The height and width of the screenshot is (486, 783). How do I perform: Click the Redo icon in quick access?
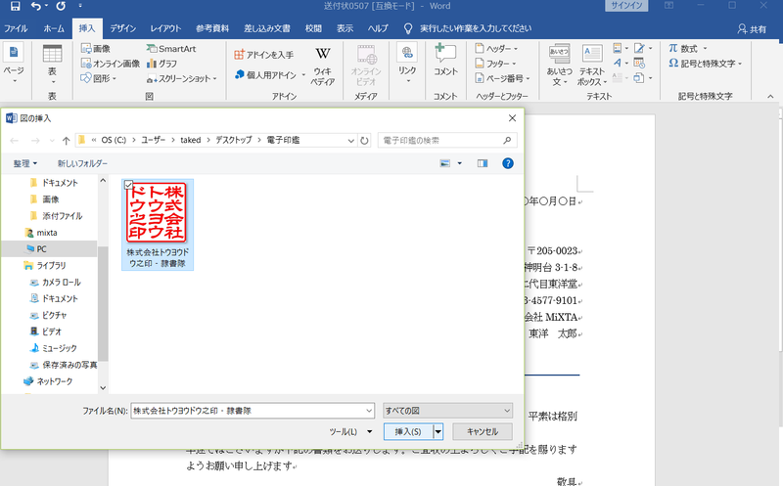[61, 6]
